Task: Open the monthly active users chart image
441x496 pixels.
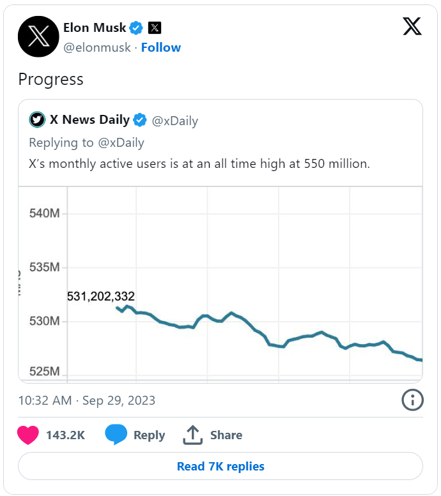Action: coord(220,285)
